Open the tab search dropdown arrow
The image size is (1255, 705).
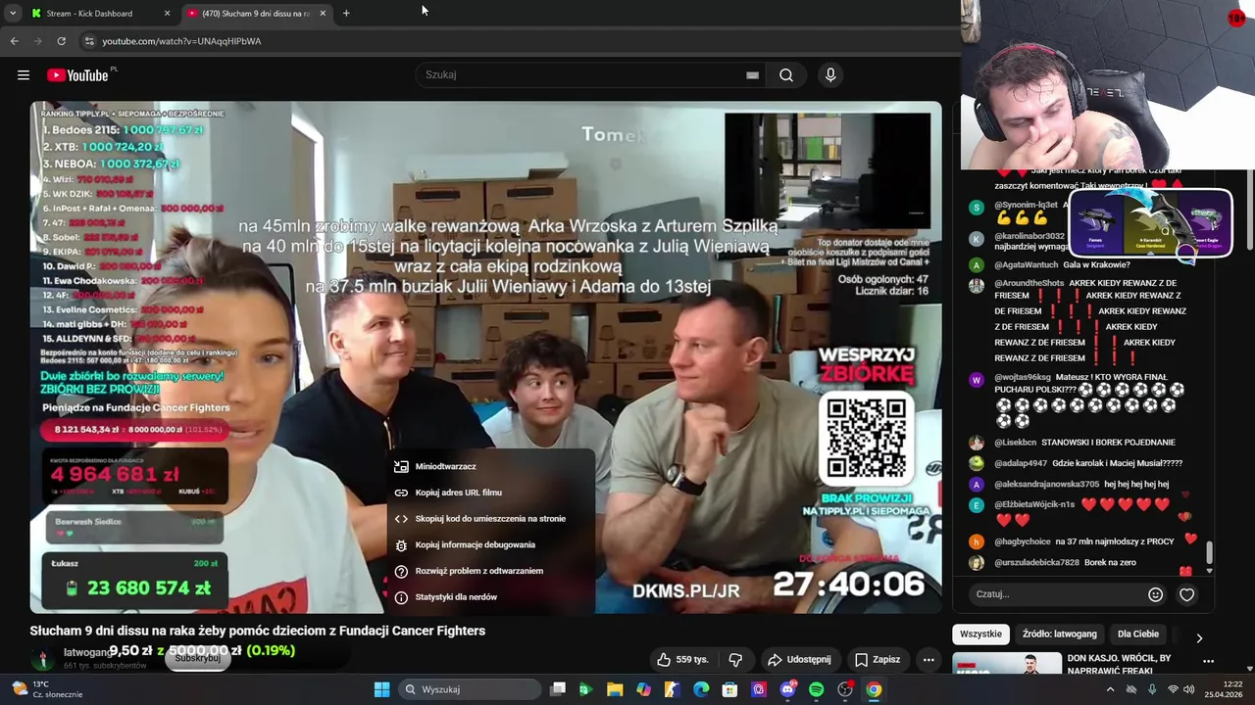pos(13,14)
